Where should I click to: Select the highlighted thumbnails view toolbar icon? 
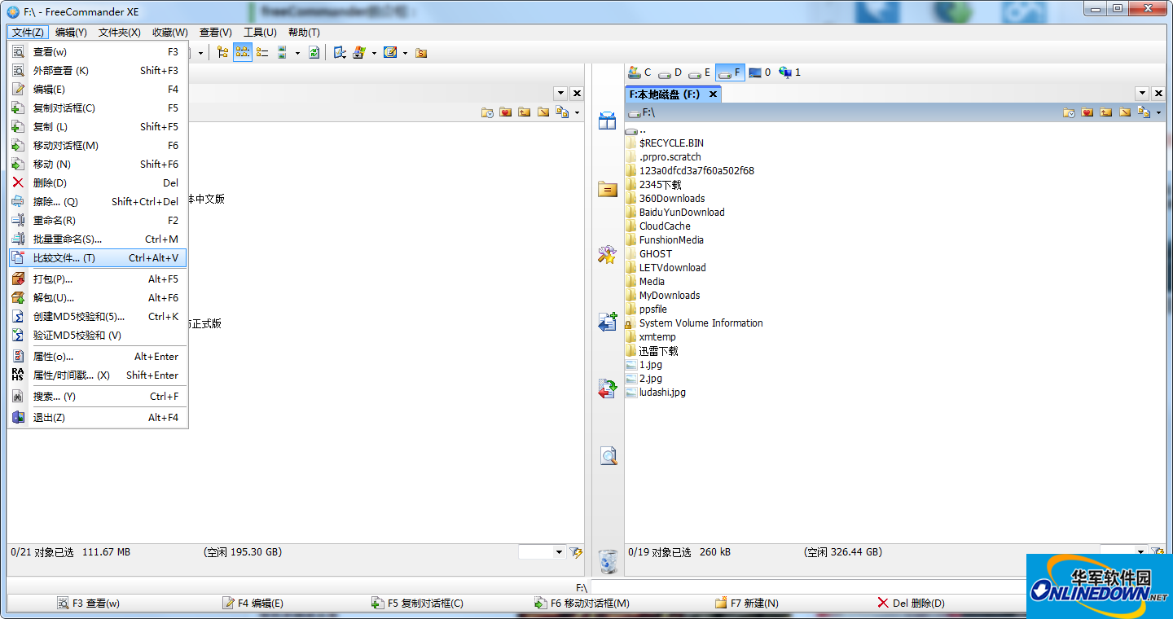tap(242, 52)
